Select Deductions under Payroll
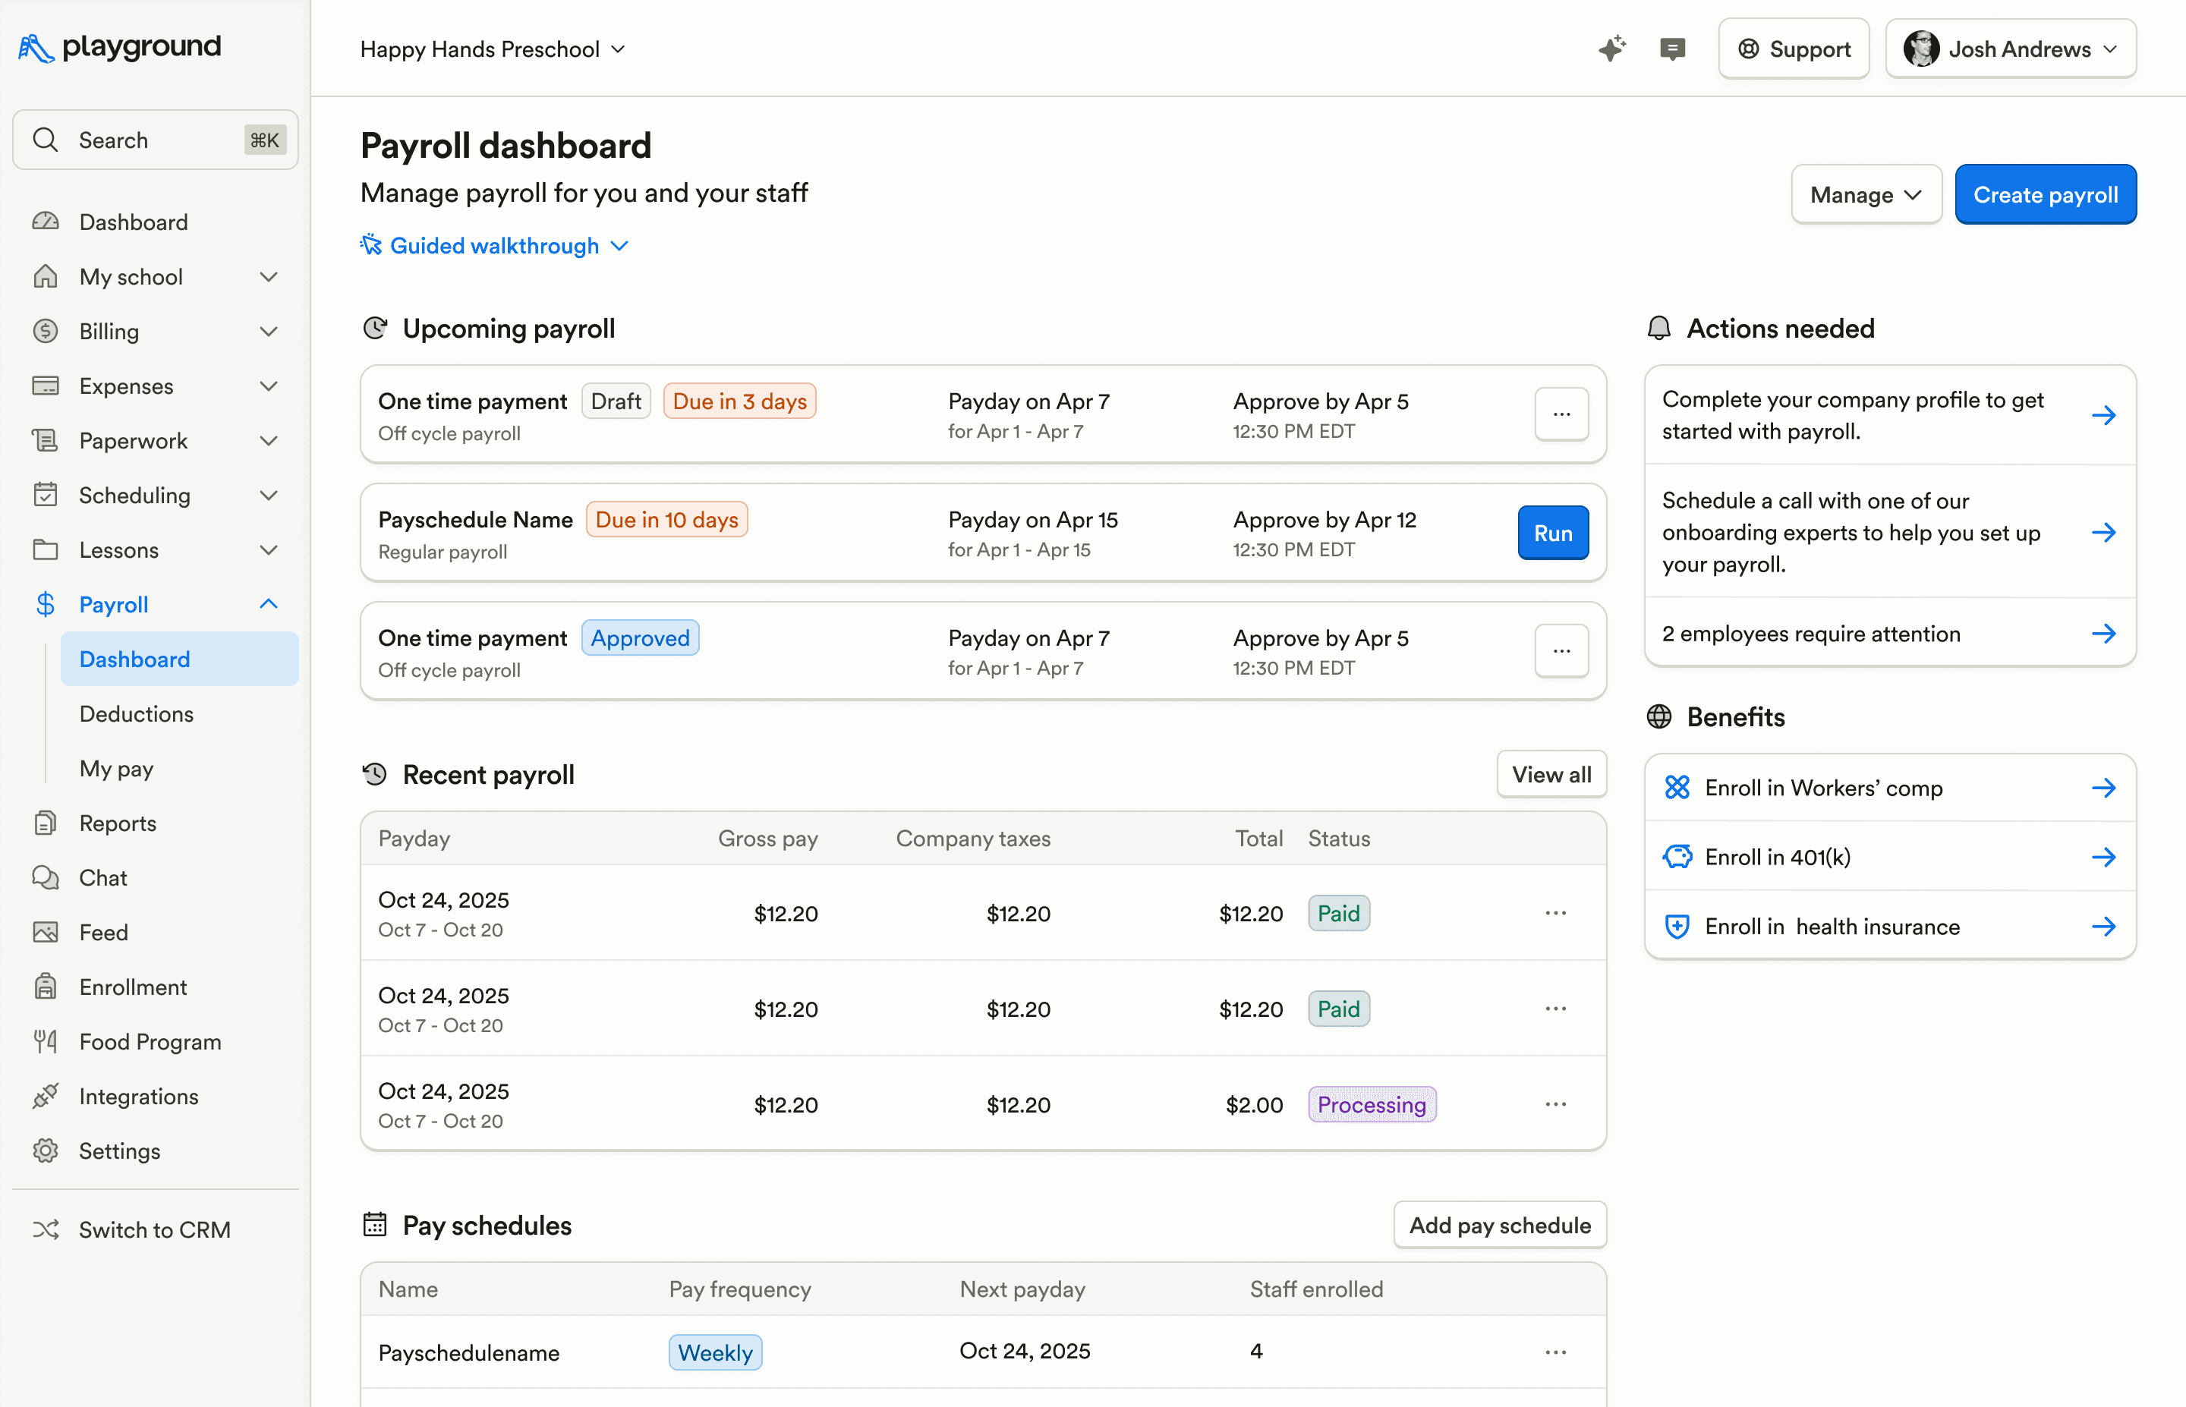The image size is (2186, 1407). (136, 713)
